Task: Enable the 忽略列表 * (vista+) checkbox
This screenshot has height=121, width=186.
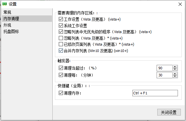Action: click(x=61, y=38)
